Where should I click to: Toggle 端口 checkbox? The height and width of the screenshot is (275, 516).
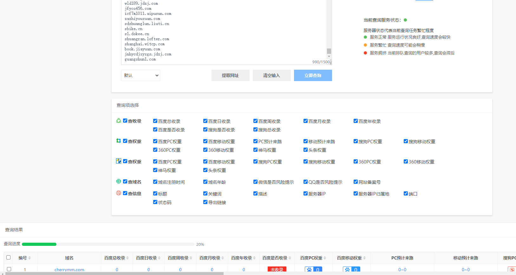pyautogui.click(x=406, y=194)
